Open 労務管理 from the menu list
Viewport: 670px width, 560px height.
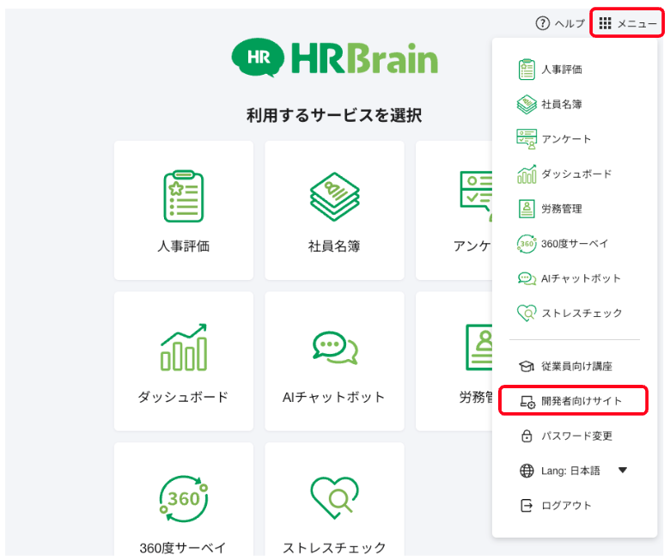click(561, 209)
